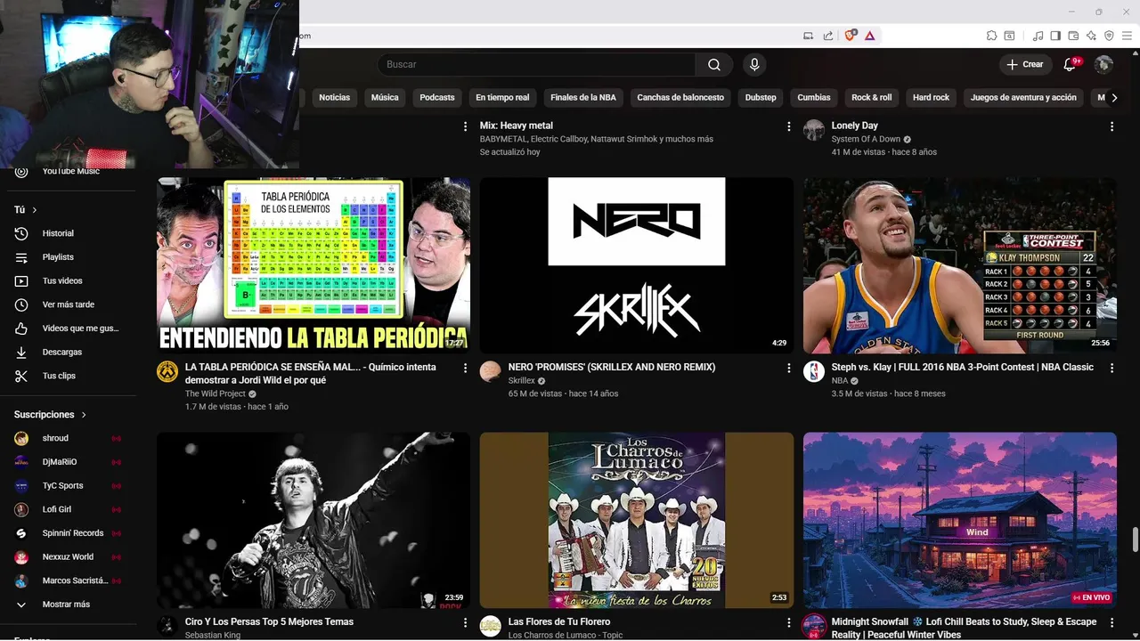
Task: Select the En tiempo real chip
Action: [502, 98]
